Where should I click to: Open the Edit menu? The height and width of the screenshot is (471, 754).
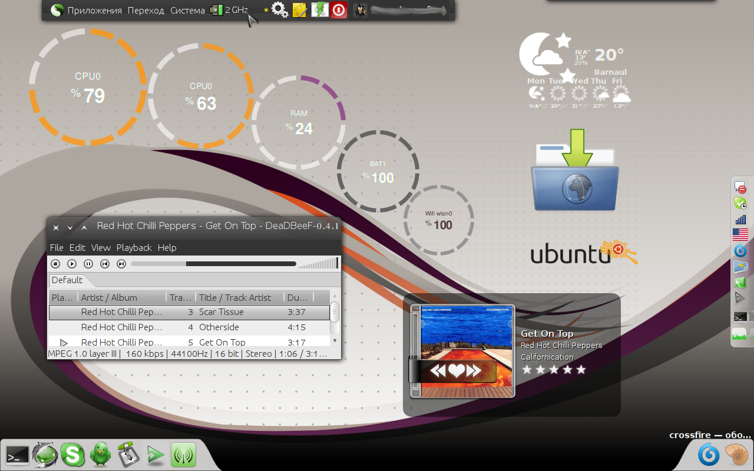77,248
